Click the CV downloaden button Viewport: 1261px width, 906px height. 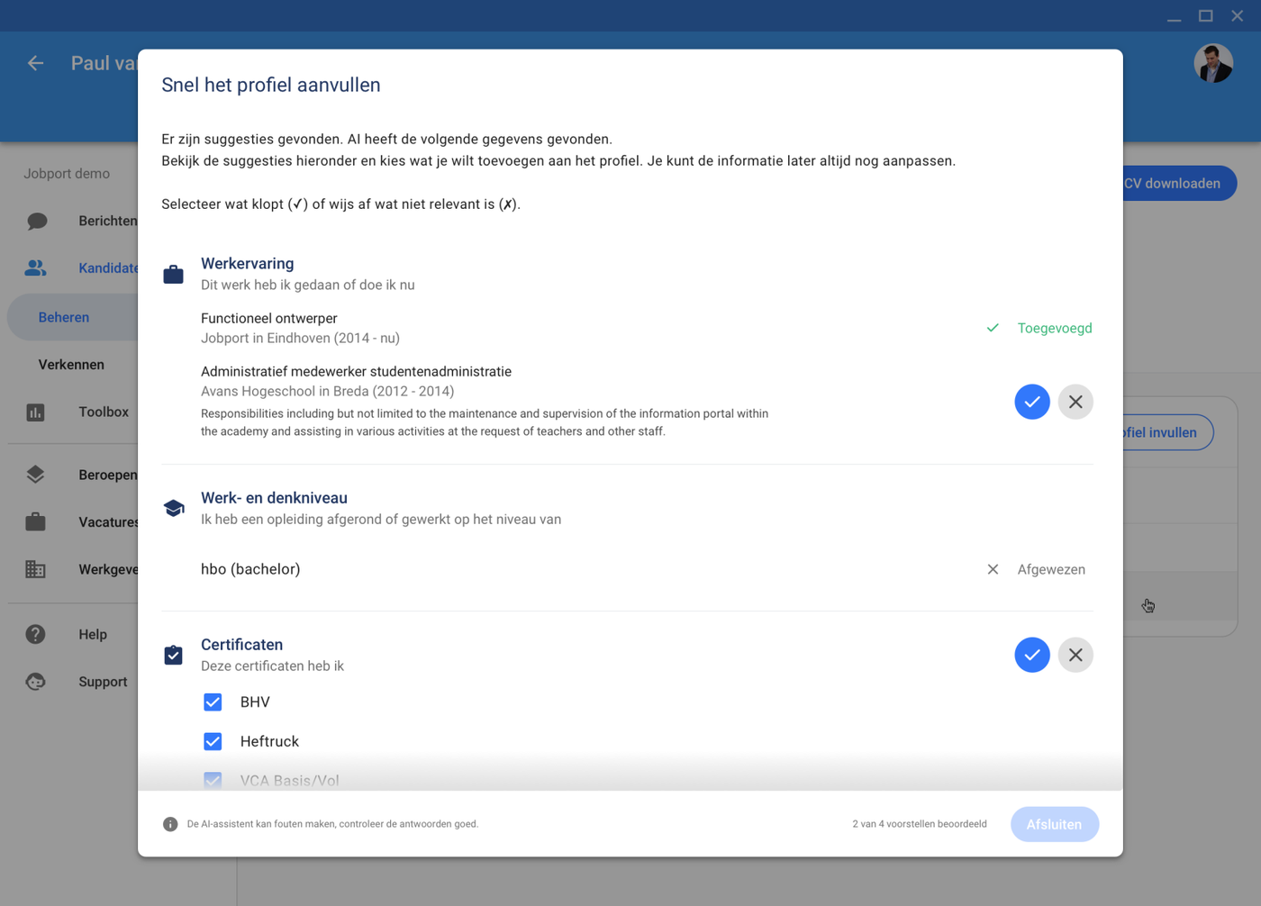1177,184
